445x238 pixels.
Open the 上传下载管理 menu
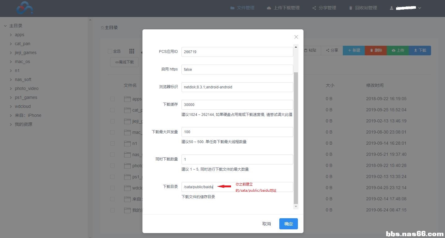click(x=283, y=8)
